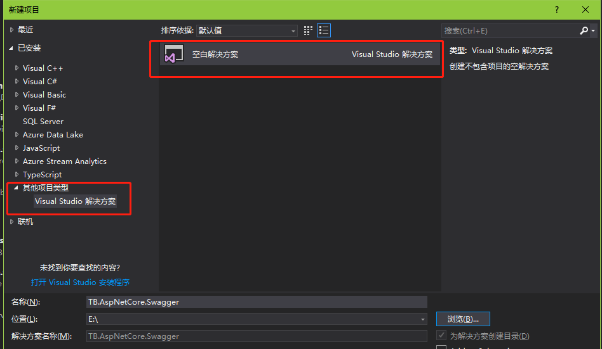
Task: Open the search options dropdown arrow
Action: click(x=594, y=30)
